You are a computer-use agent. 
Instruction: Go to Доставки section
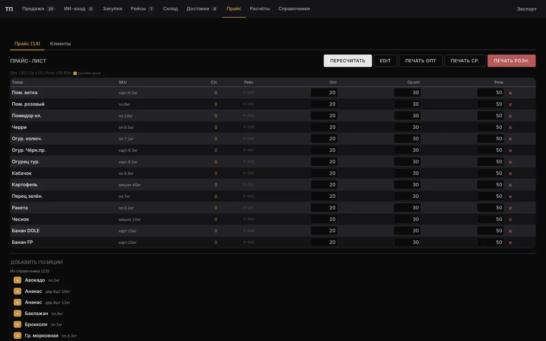click(x=202, y=9)
